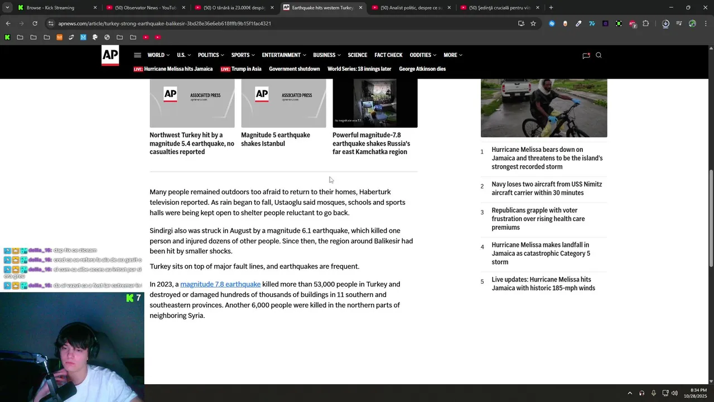Click the taskbar microphone icon

tap(654, 393)
